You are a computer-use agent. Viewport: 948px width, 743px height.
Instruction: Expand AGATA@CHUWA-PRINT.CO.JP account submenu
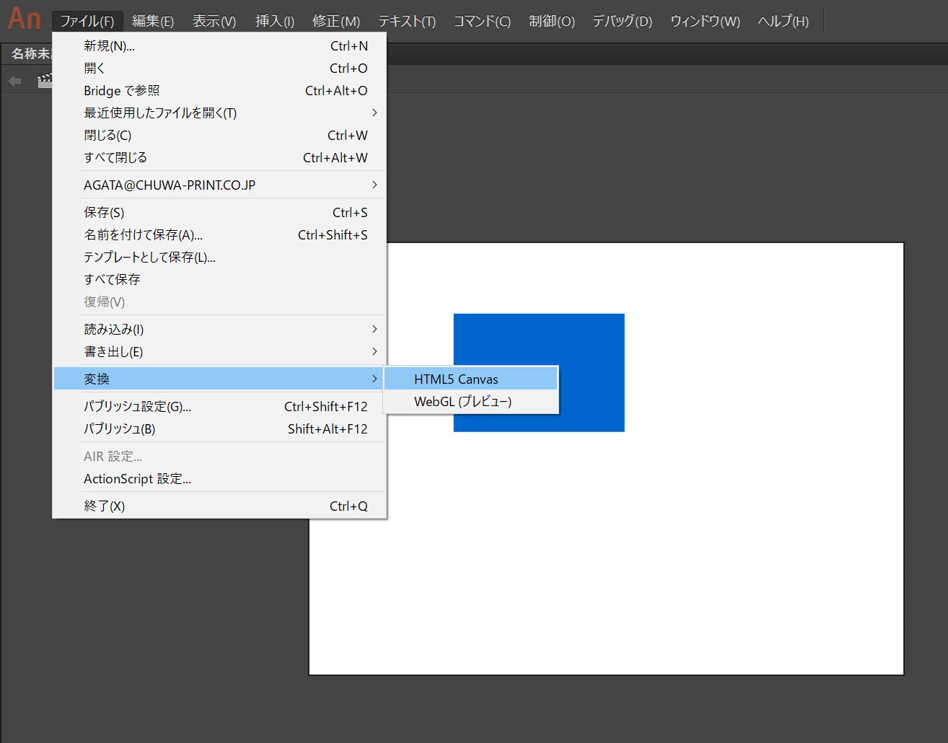tap(220, 185)
